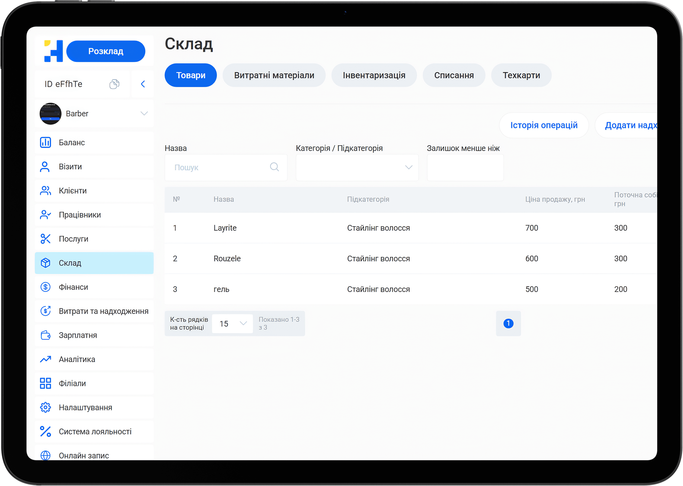This screenshot has width=683, height=486.
Task: Expand the Barber branch dropdown
Action: point(144,113)
